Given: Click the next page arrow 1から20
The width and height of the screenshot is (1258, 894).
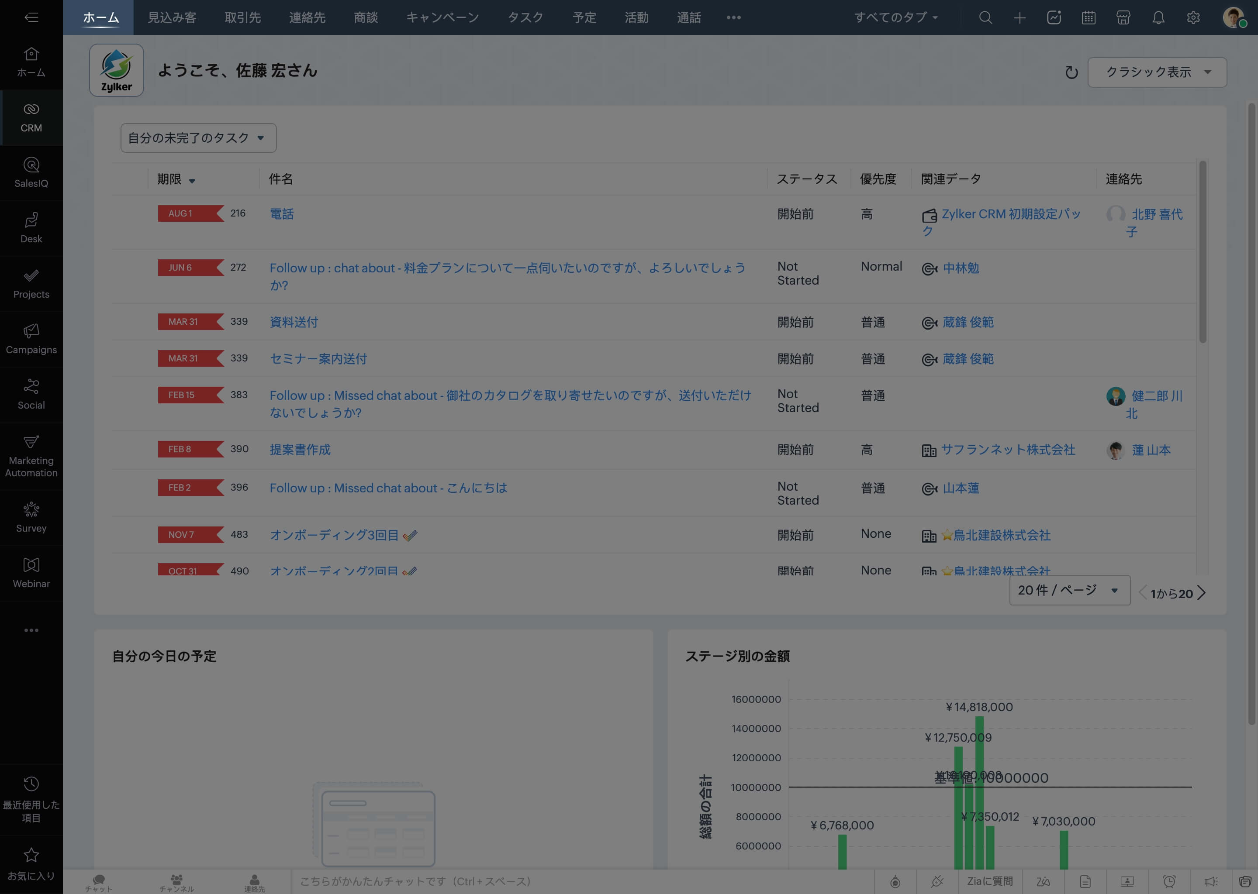Looking at the screenshot, I should (x=1203, y=592).
